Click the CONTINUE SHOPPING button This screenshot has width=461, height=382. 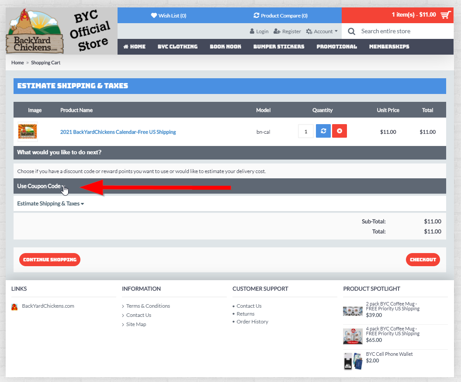[x=50, y=260]
